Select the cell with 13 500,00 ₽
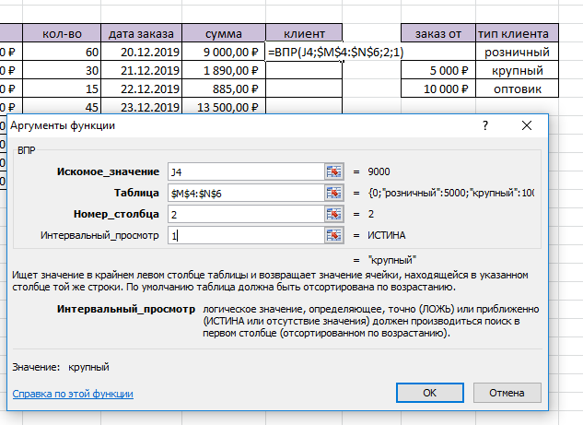Screen dimensions: 583x425 (x=224, y=106)
